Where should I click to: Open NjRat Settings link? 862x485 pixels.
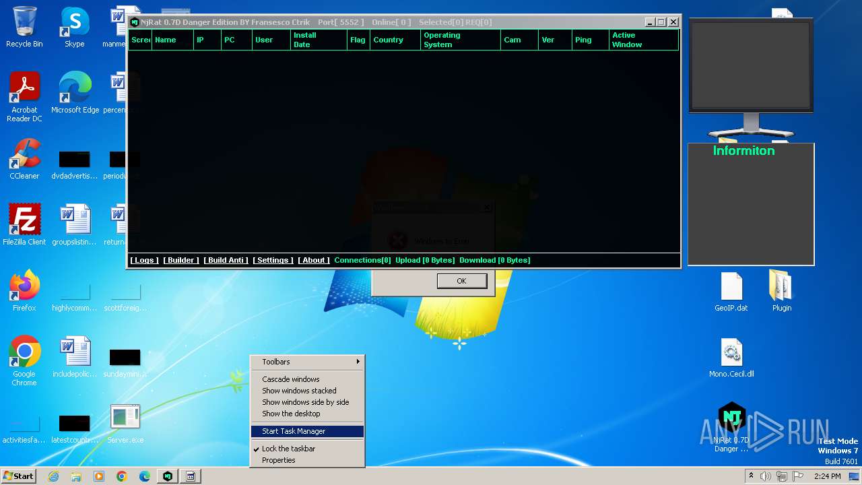click(273, 260)
